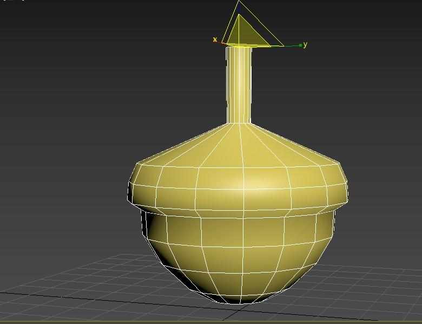
Task: Click the top apex of the triangle outline
Action: click(x=240, y=2)
